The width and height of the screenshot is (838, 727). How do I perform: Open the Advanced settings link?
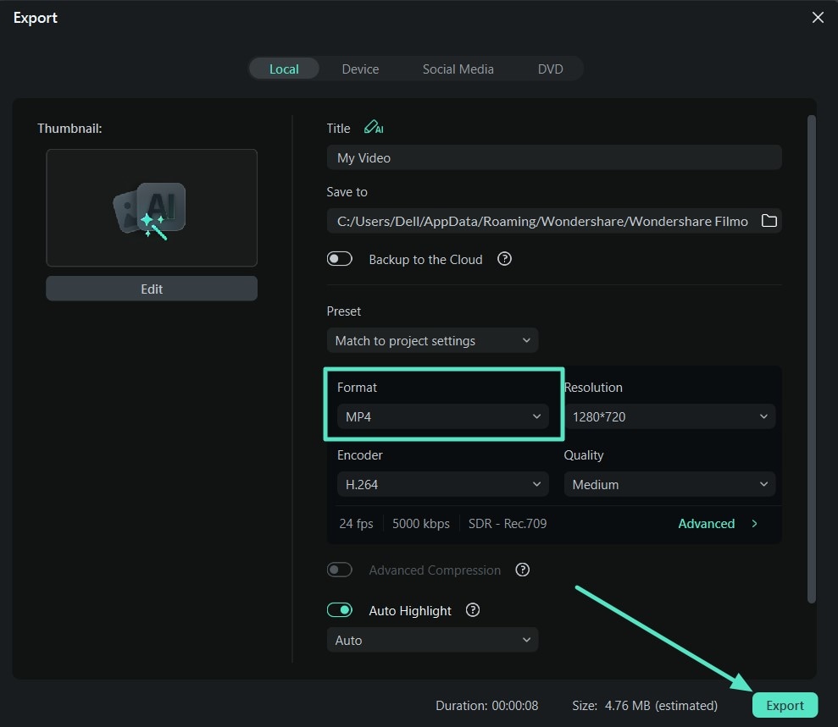point(719,524)
